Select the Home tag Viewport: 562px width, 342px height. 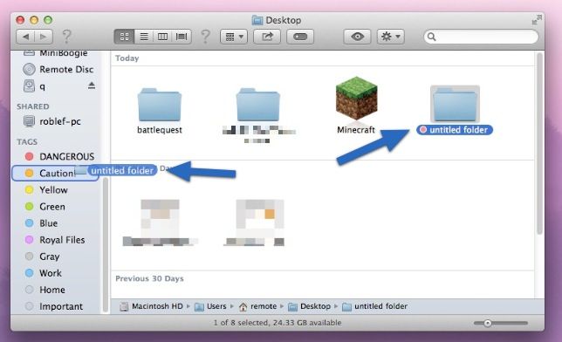coord(45,290)
